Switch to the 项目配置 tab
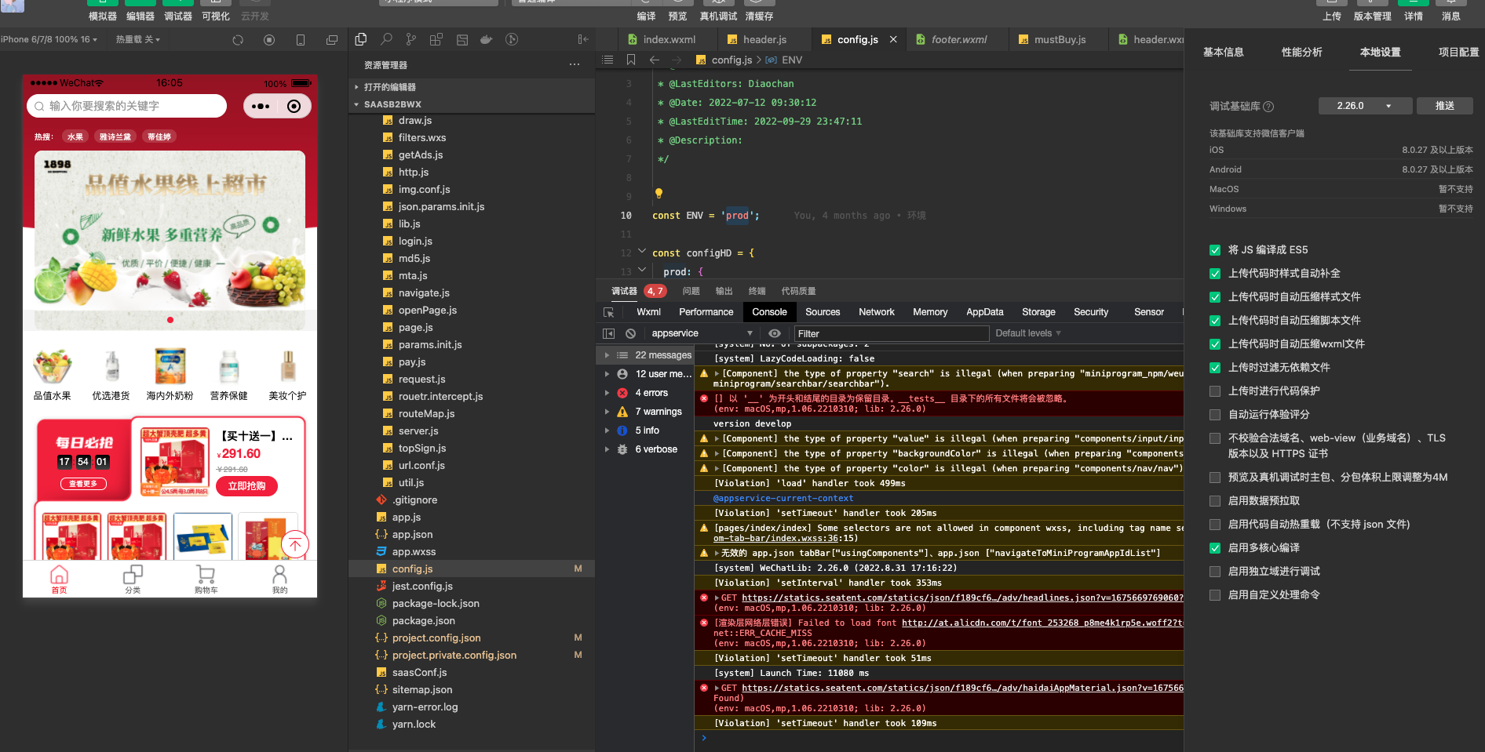This screenshot has width=1485, height=752. tap(1458, 53)
